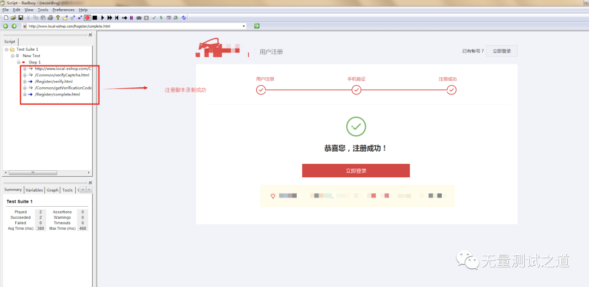Click the 手机验证 step checkmark circle
Screen dimensions: 589x287
pyautogui.click(x=356, y=90)
